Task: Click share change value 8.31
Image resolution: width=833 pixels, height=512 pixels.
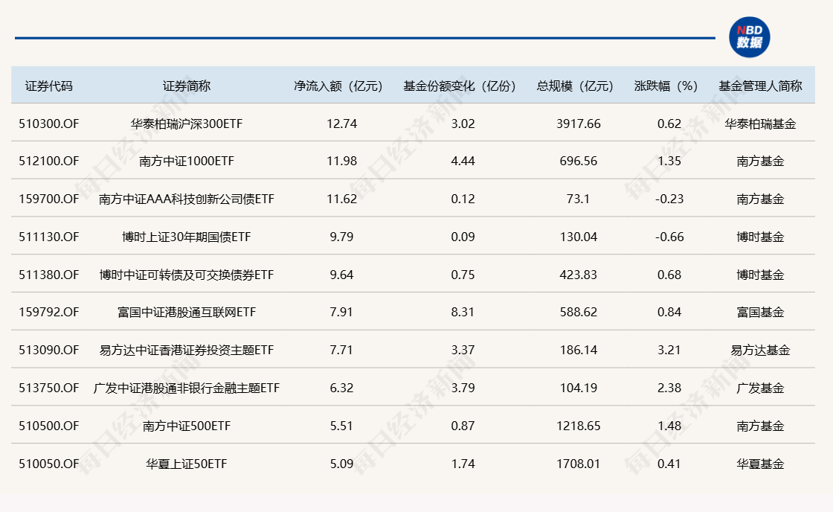Action: (463, 312)
